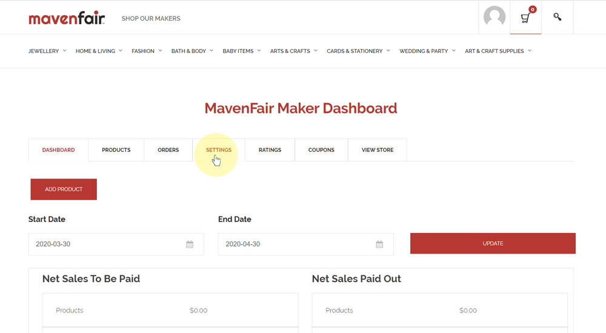Expand the Home & Living menu arrow
The height and width of the screenshot is (333, 606).
click(121, 50)
